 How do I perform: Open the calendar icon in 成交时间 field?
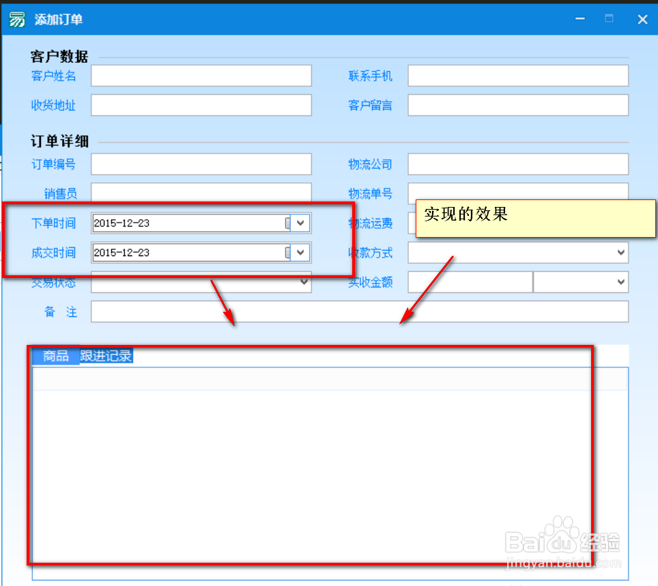287,253
